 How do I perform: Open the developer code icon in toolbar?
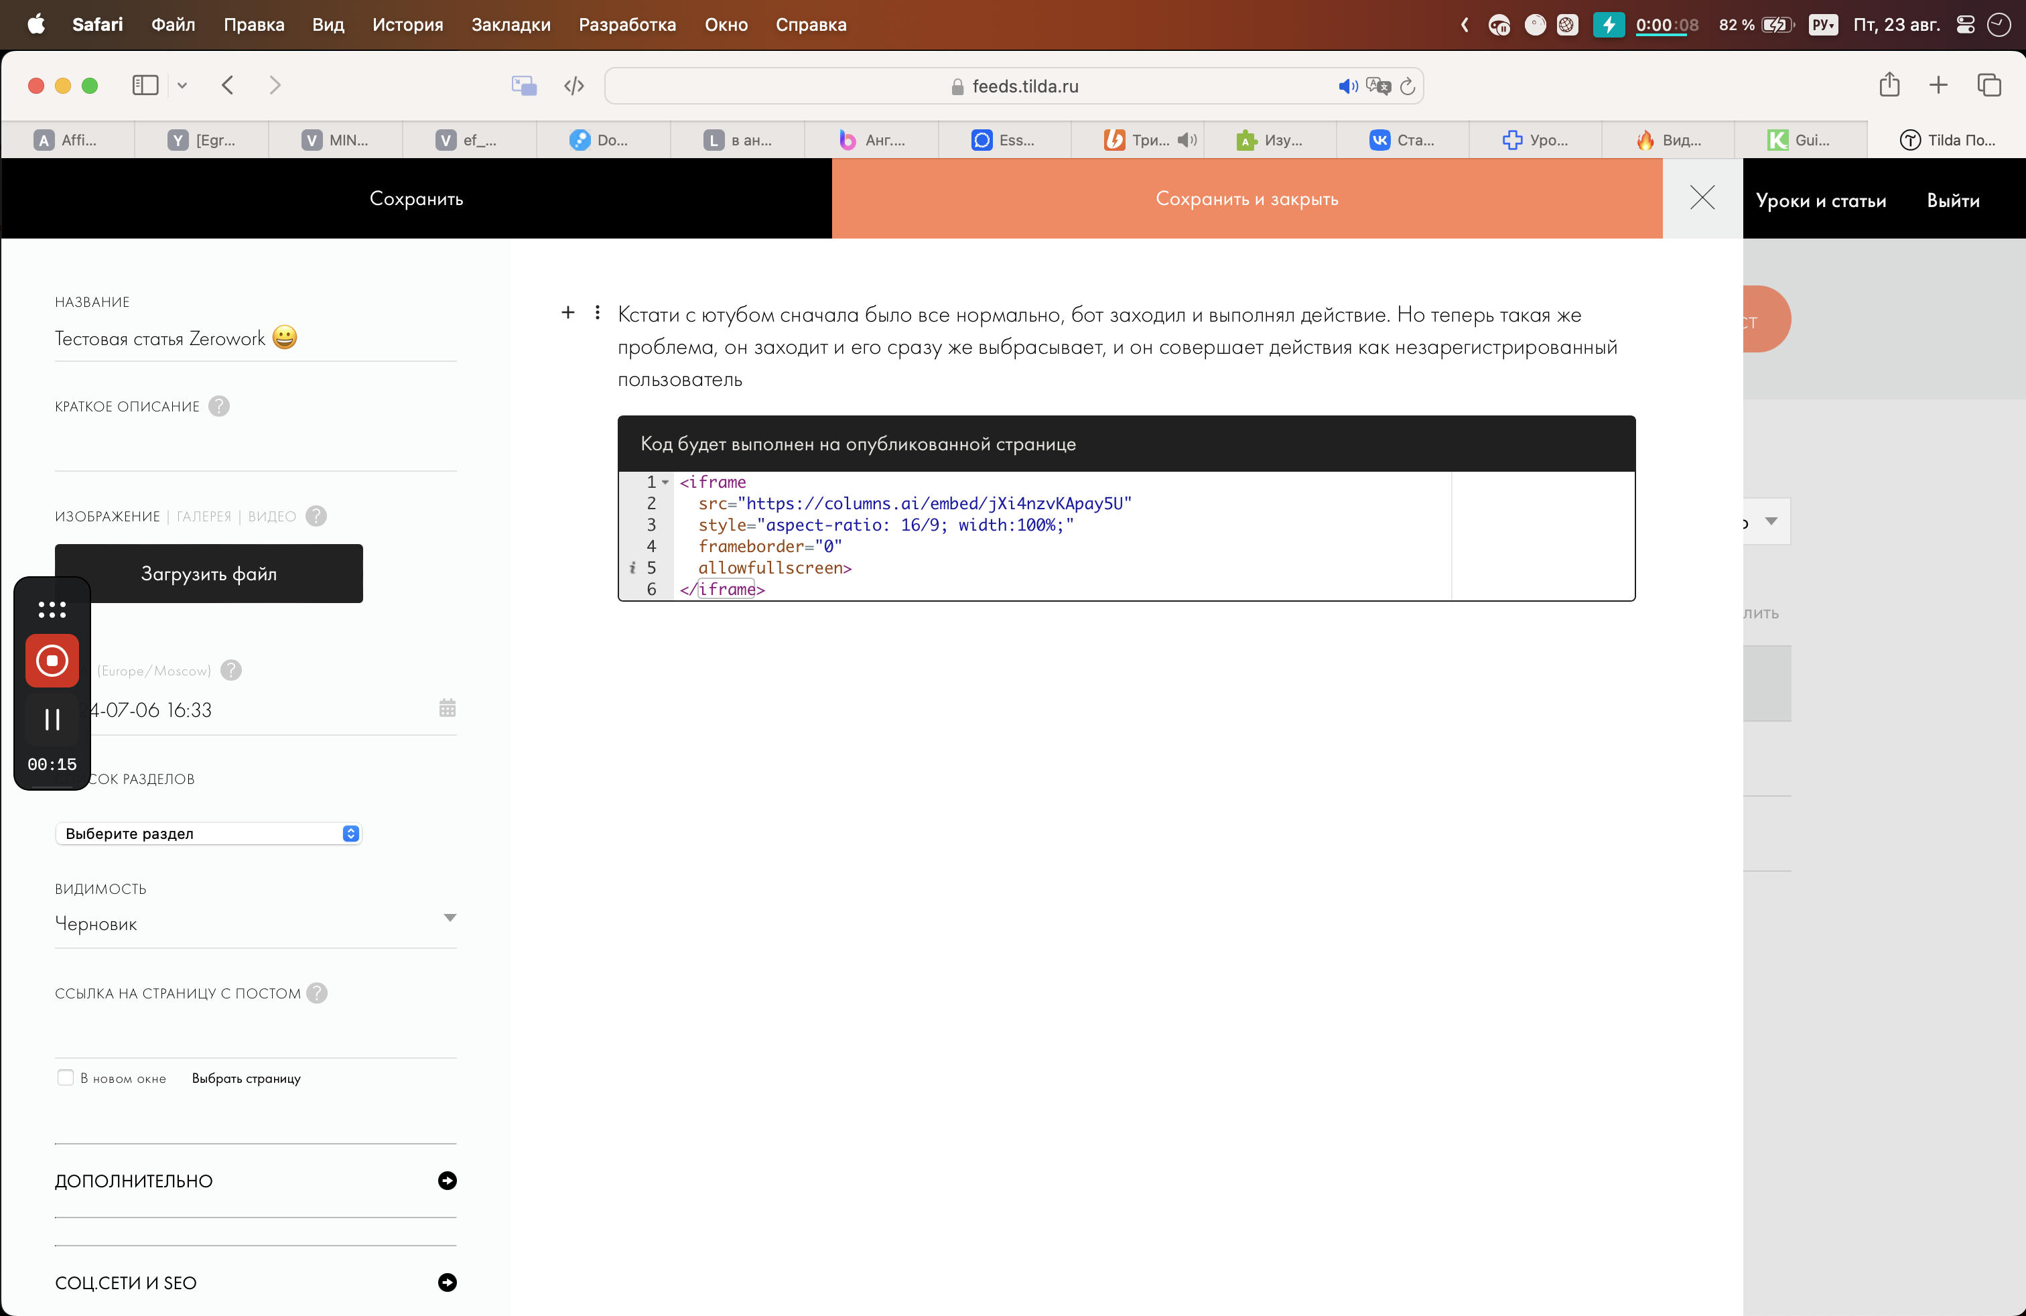573,86
